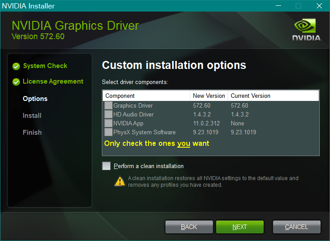Proceed with the green NEXT button
Image resolution: width=330 pixels, height=241 pixels.
tap(240, 227)
